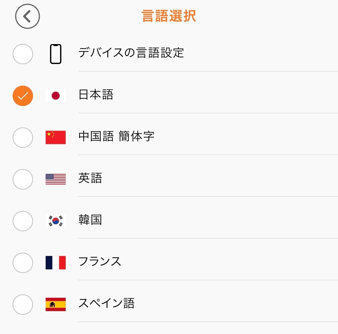Select the 韓国 radio button

pos(23,221)
